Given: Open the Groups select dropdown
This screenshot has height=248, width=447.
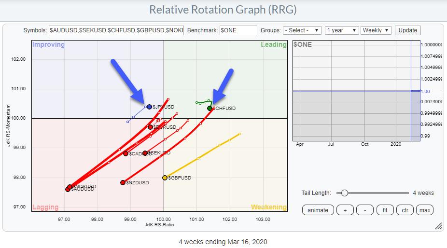Looking at the screenshot, I should pyautogui.click(x=302, y=30).
